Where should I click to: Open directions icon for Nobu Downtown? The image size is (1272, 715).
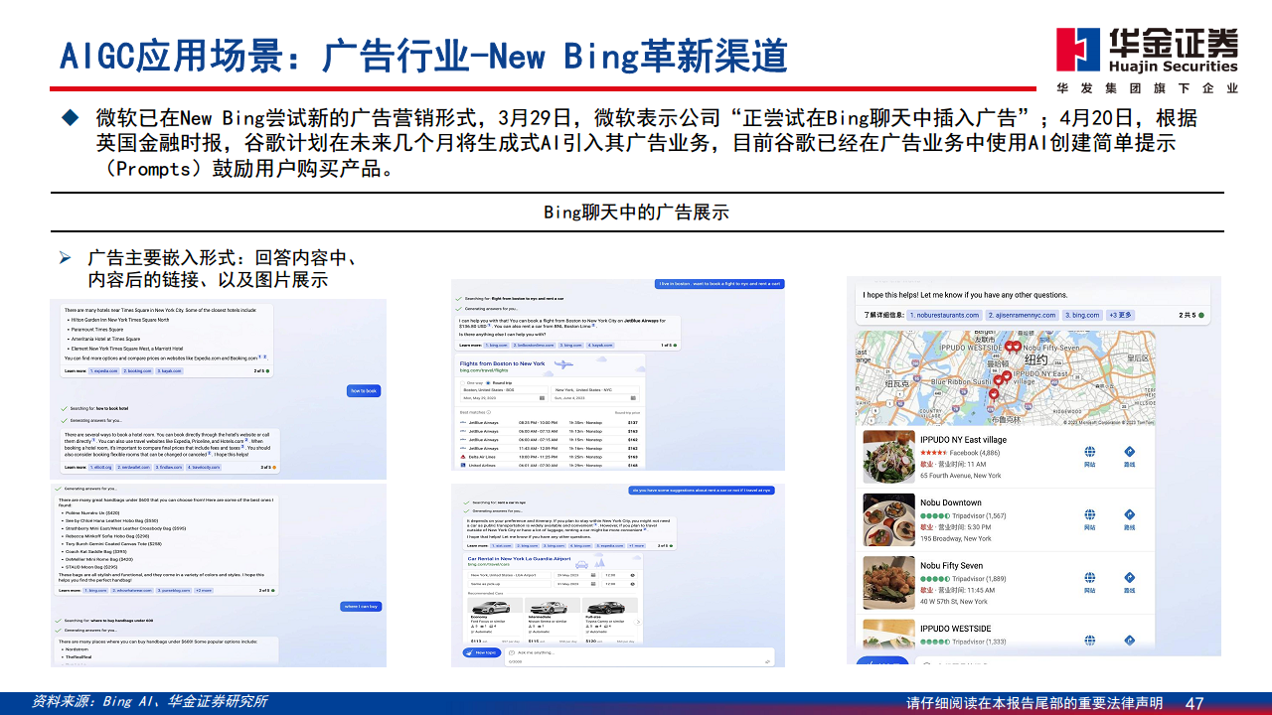1129,513
